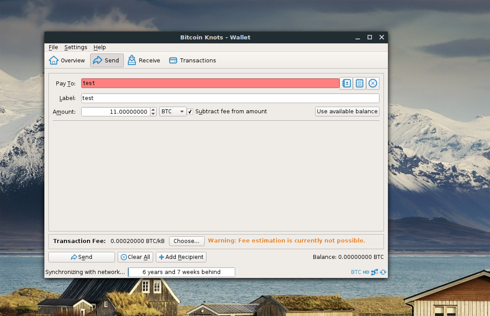The width and height of the screenshot is (490, 316).
Task: Open the Settings menu
Action: coord(76,47)
